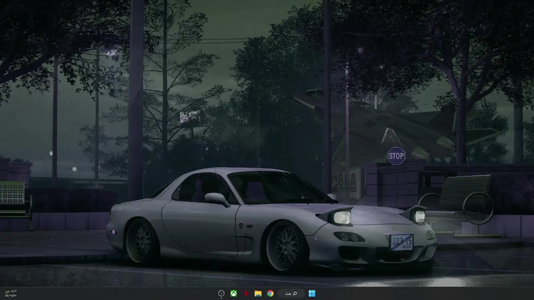This screenshot has height=300, width=534.
Task: Open the Xbox app on taskbar
Action: click(234, 293)
